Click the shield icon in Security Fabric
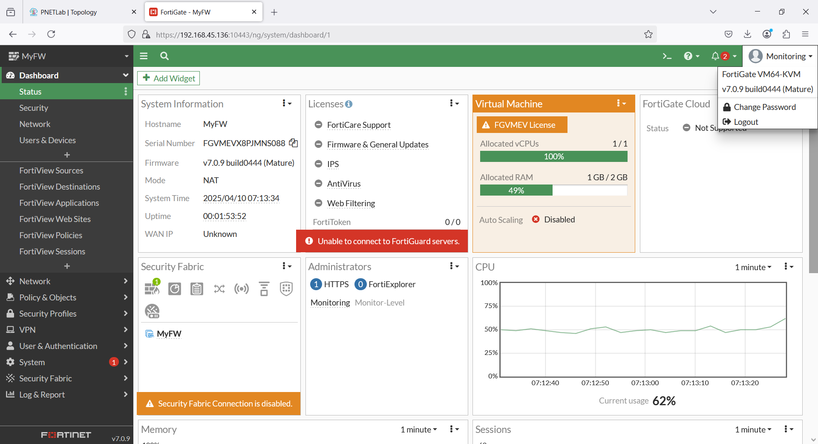This screenshot has width=818, height=444. [x=286, y=289]
